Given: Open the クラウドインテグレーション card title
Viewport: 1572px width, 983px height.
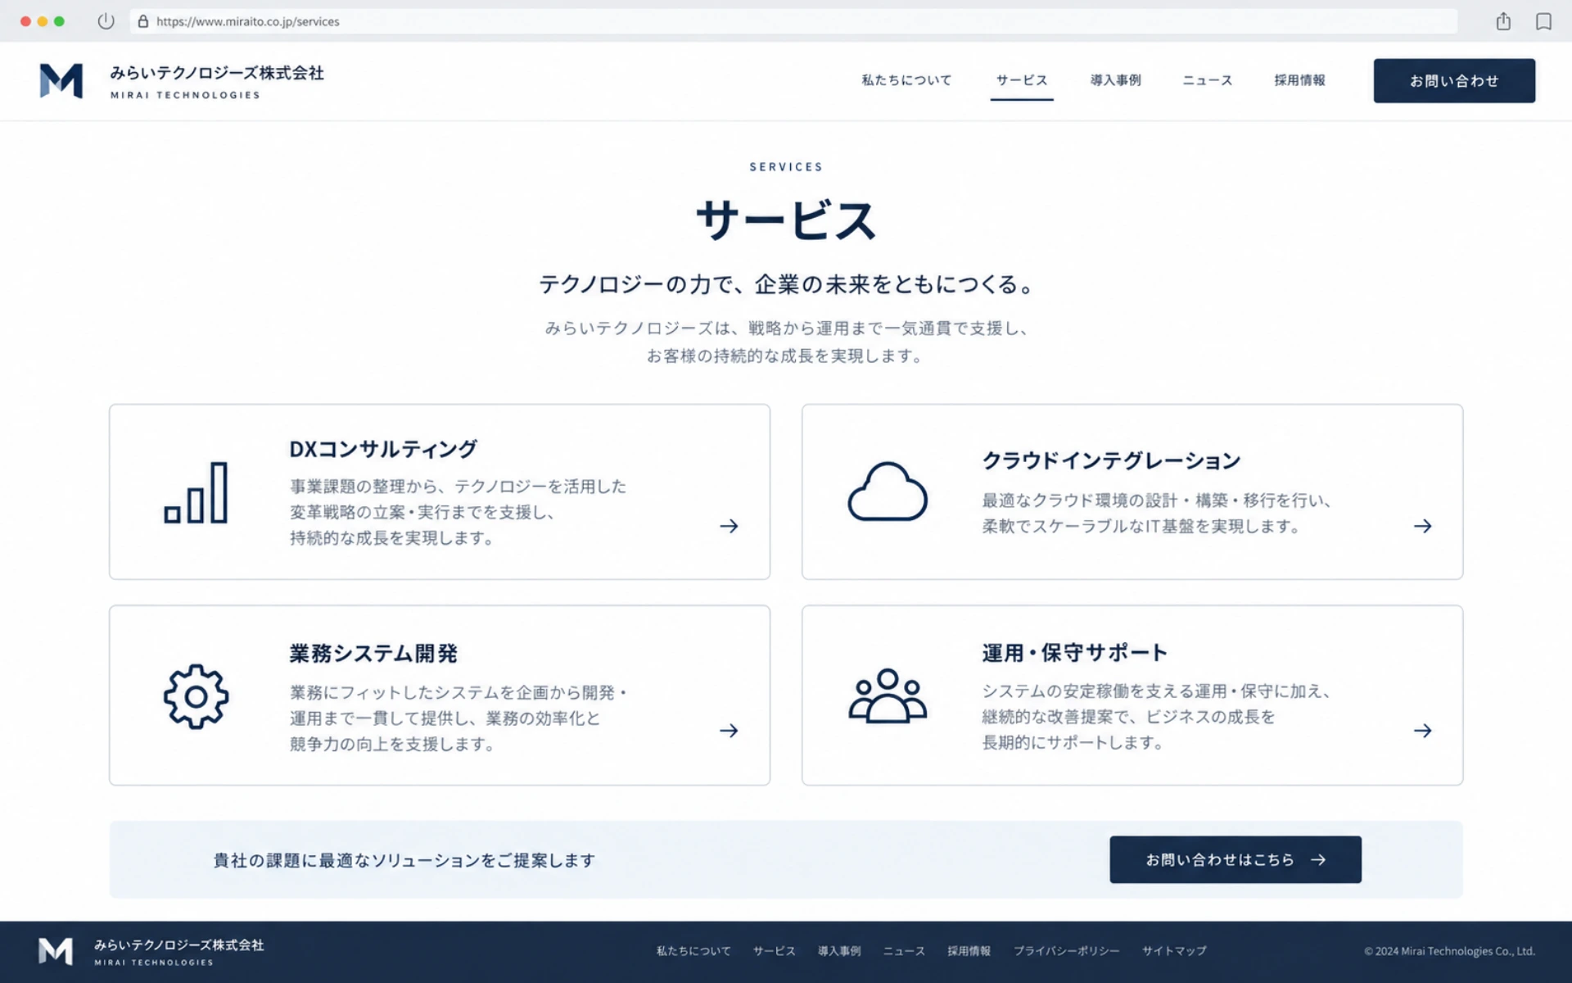Looking at the screenshot, I should pyautogui.click(x=1111, y=460).
